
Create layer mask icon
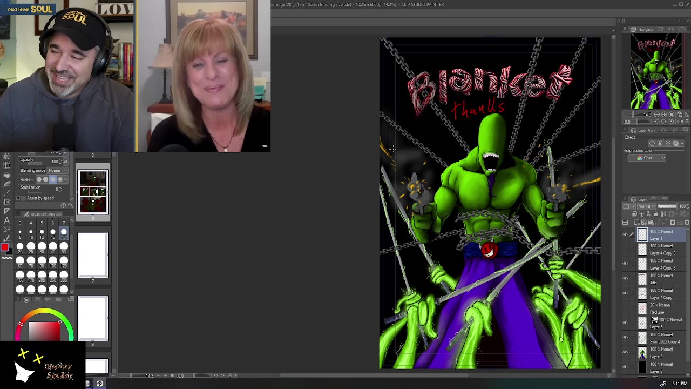pyautogui.click(x=673, y=222)
